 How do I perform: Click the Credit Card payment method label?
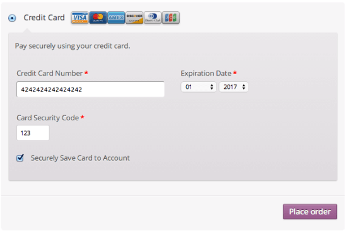pyautogui.click(x=44, y=18)
